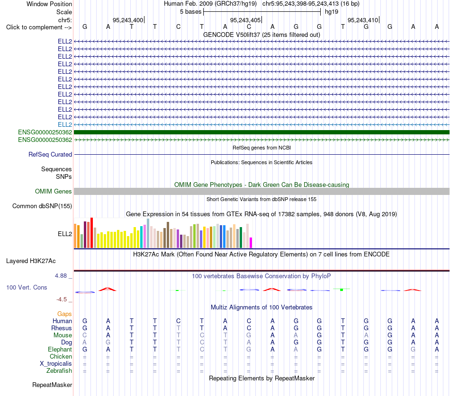This screenshot has width=450, height=396.
Task: Open the H3K27Ac Mark ENCODE track title
Action: point(261,255)
